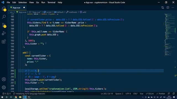
Task: Expand the src breadcrumb
Action: point(11,12)
